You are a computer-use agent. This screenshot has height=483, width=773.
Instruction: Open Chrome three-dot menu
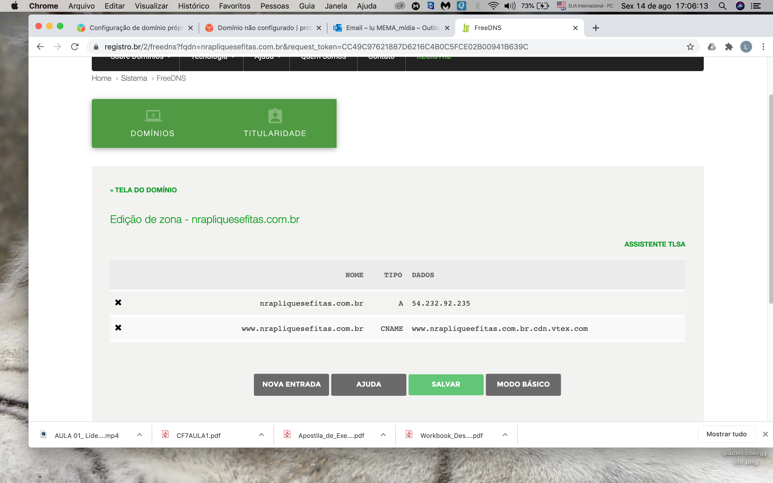[x=763, y=47]
